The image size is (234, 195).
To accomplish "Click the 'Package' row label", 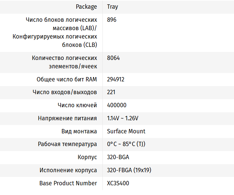I will pos(86,7).
